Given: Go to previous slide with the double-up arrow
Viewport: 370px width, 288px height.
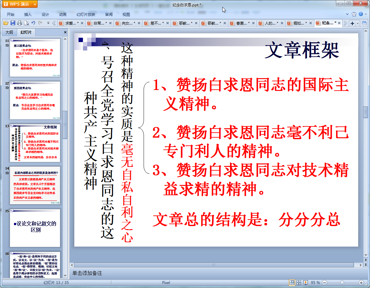Looking at the screenshot, I should pos(366,260).
